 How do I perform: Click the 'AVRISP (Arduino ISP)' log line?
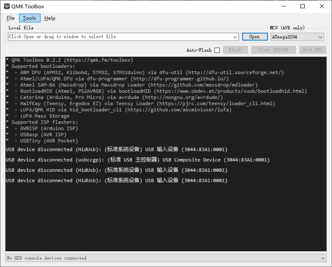click(x=42, y=128)
